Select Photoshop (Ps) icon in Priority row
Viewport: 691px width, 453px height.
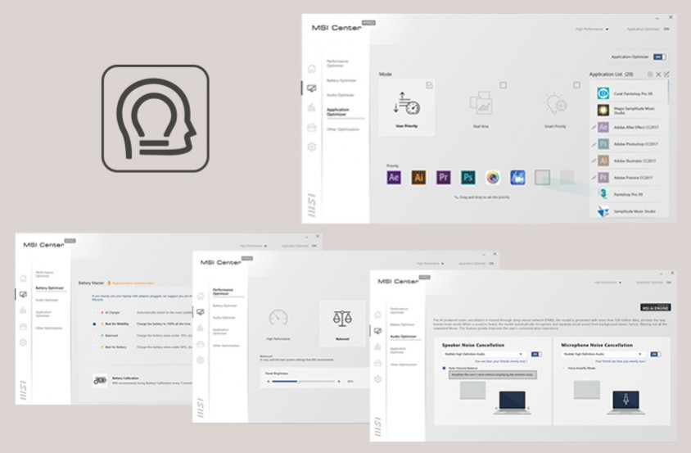tap(468, 177)
